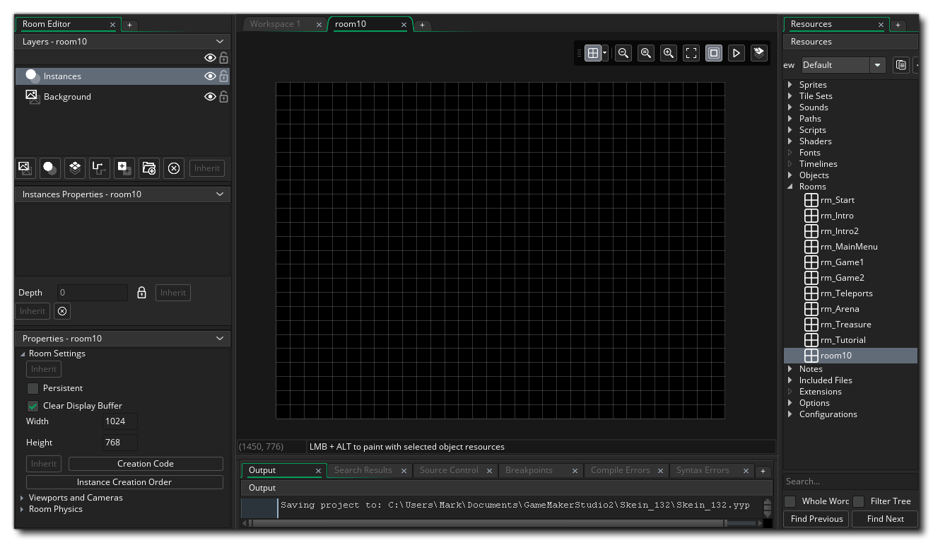Hide the Instances layer
Screen dimensions: 933x543
[x=210, y=76]
